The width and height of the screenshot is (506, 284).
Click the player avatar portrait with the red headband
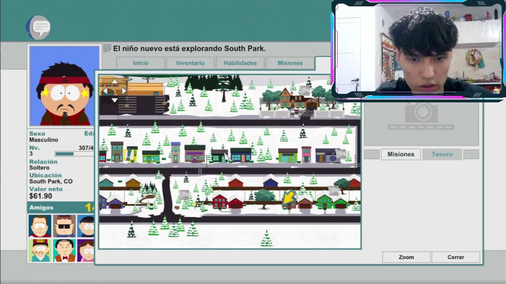[x=64, y=86]
